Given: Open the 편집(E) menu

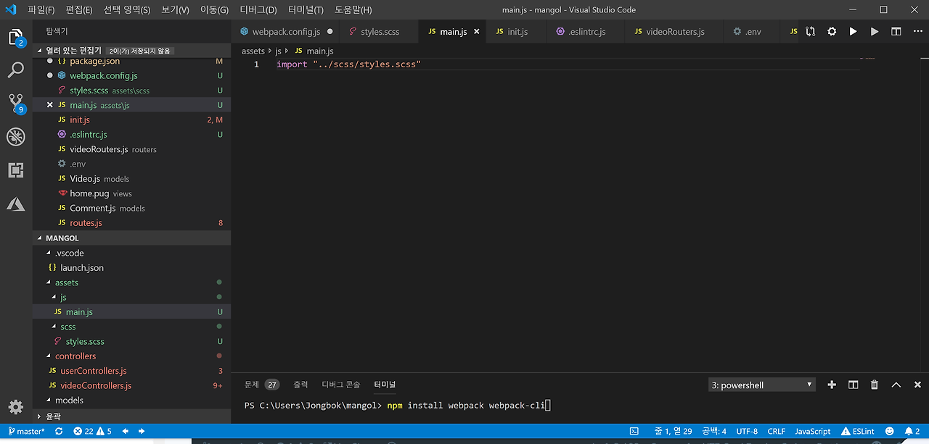Looking at the screenshot, I should click(x=78, y=10).
